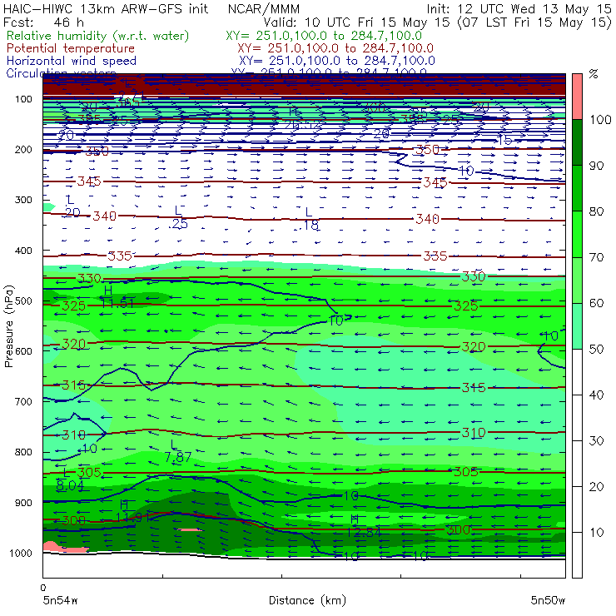This screenshot has height=616, width=616.
Task: Click the '50' color bar scale label
Action: click(x=596, y=350)
